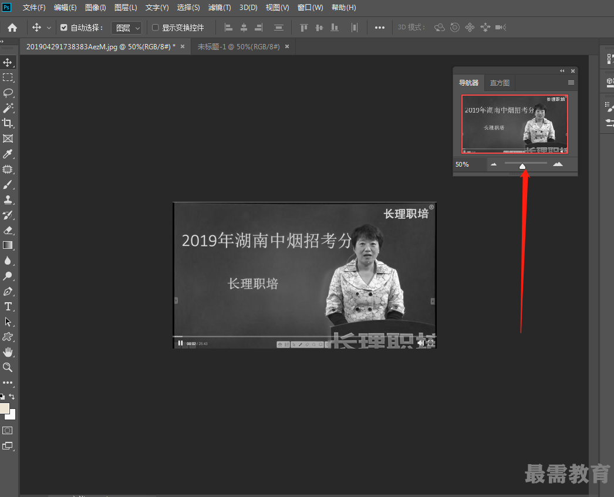614x497 pixels.
Task: Select the History Brush tool
Action: point(8,215)
